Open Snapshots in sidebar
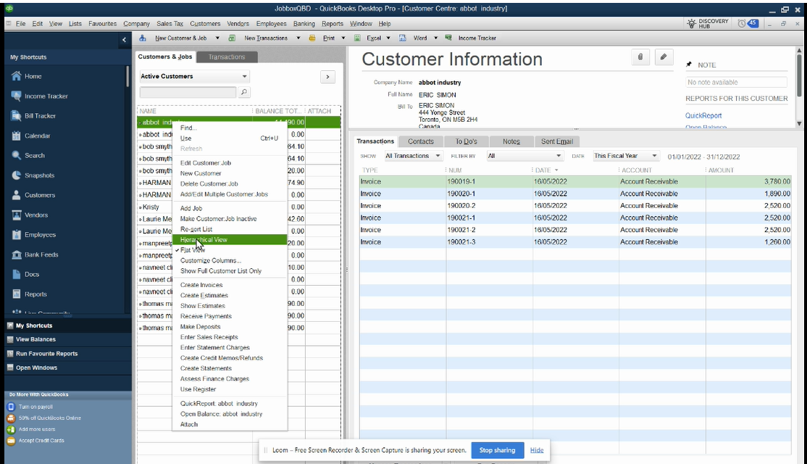This screenshot has width=807, height=464. click(x=39, y=175)
